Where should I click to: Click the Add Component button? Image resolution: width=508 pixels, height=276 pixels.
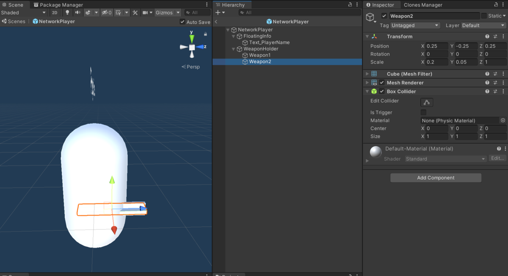pos(436,178)
